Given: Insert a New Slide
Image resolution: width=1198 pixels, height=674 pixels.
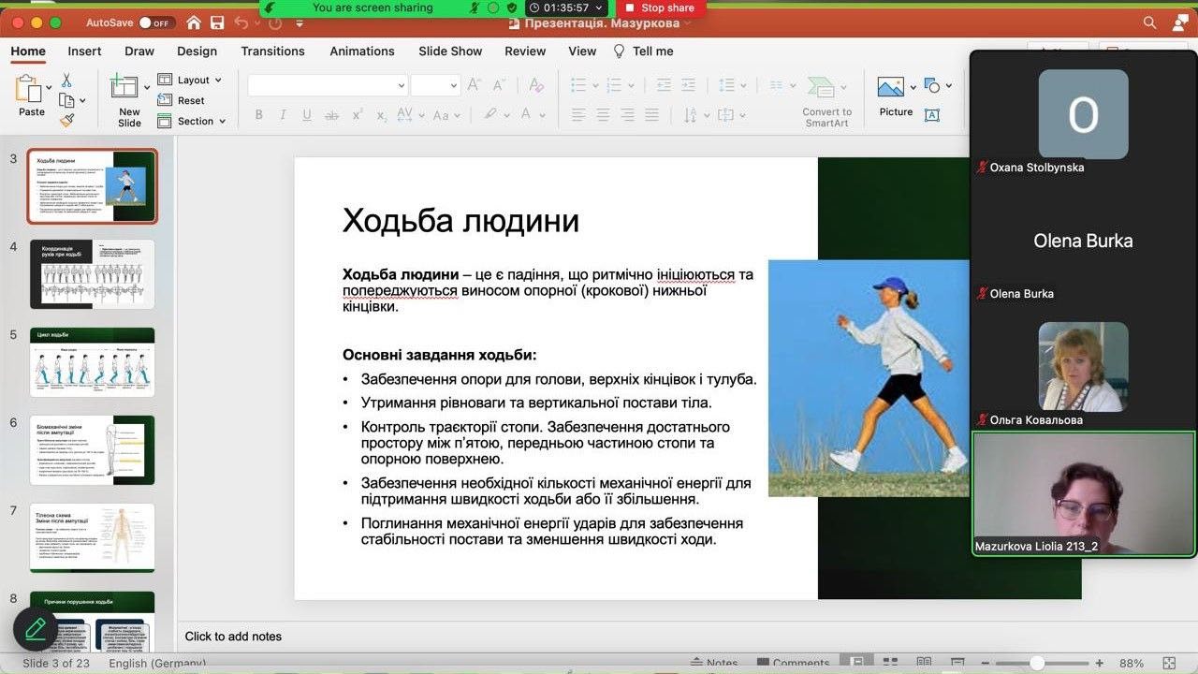Looking at the screenshot, I should click(125, 88).
